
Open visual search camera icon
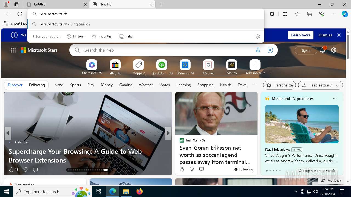(270, 50)
